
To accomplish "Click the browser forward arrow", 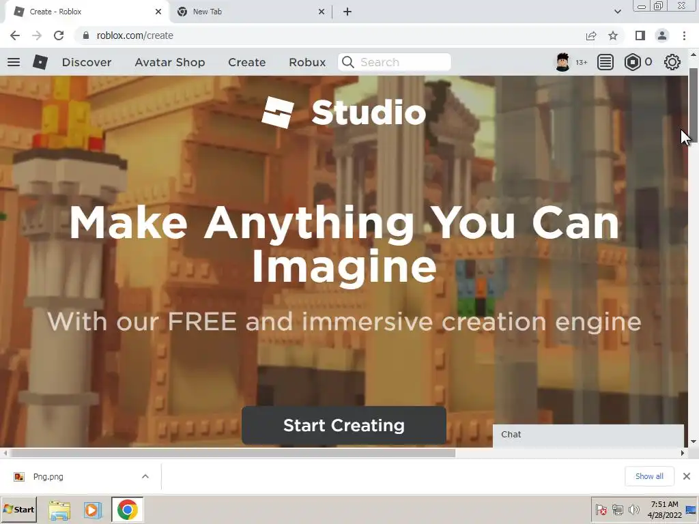I will point(37,35).
